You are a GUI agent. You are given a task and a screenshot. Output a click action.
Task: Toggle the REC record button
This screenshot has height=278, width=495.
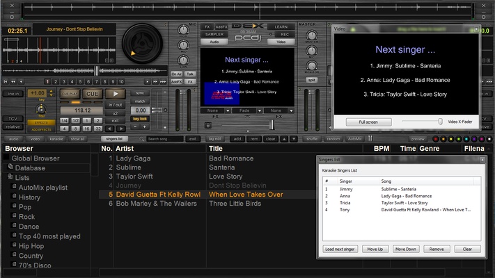point(285,34)
